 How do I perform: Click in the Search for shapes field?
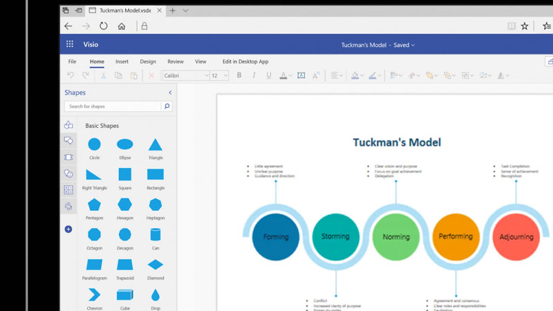113,106
